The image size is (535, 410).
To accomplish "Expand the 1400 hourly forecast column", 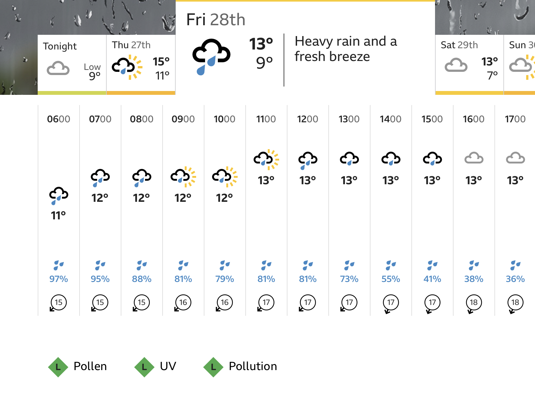I will coord(391,211).
